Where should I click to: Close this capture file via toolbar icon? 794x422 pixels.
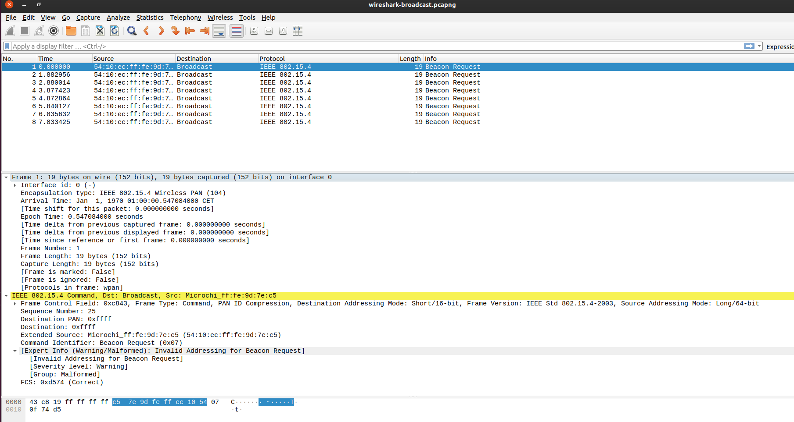100,31
